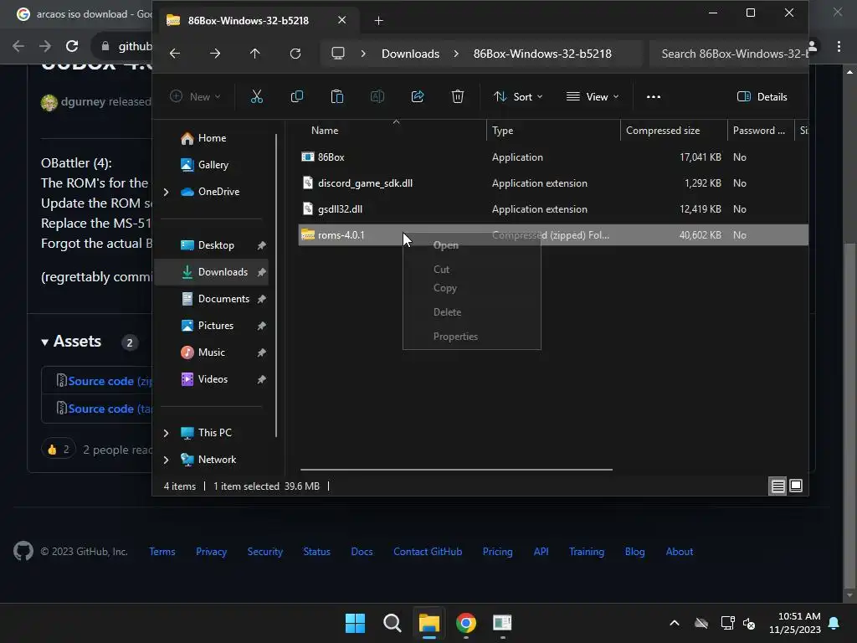Open taskbar Search
This screenshot has width=857, height=643.
[392, 623]
